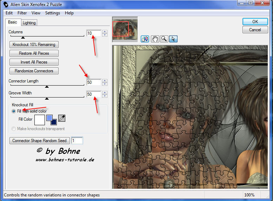
Task: Decrease the Connector Length with the down arrow
Action: [105, 84]
